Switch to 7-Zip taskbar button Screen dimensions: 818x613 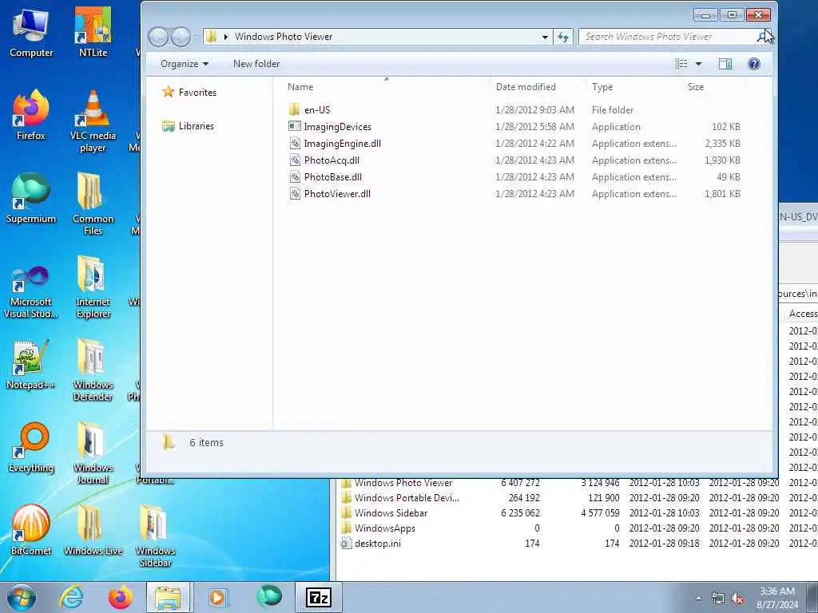(319, 597)
